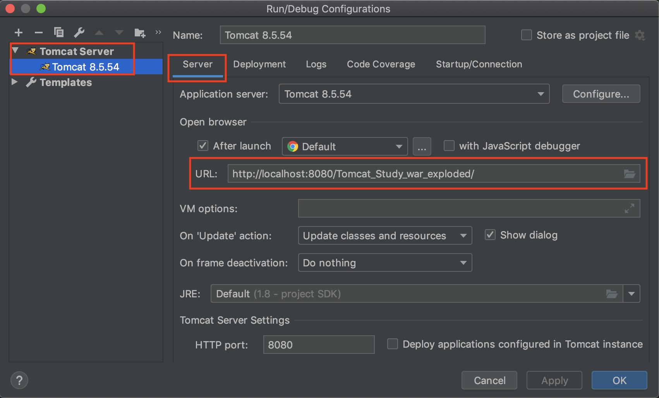The image size is (659, 398).
Task: Open JRE dropdown arrow
Action: [x=632, y=294]
